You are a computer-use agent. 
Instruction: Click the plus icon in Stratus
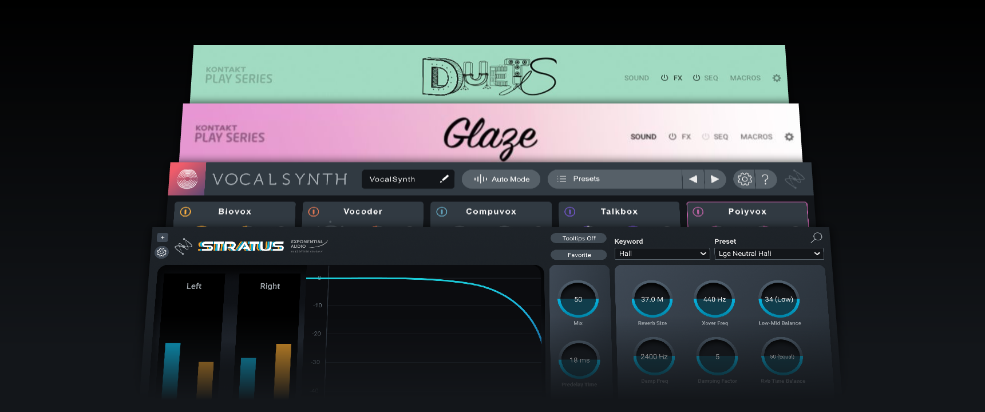163,237
